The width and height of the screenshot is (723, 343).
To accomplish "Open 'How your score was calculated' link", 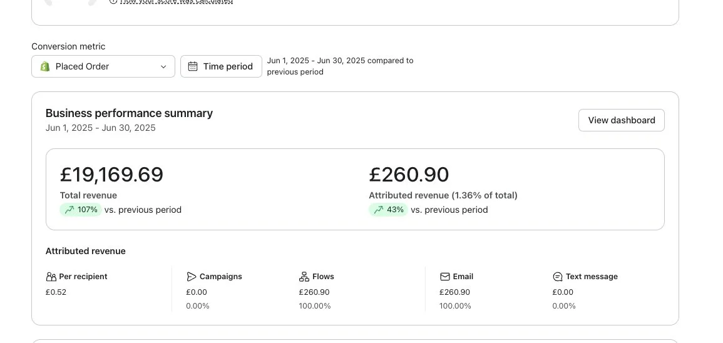I will pyautogui.click(x=176, y=1).
